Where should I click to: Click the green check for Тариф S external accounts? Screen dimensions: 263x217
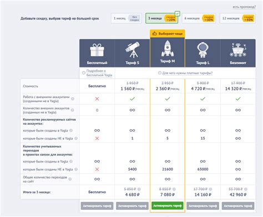point(132,99)
